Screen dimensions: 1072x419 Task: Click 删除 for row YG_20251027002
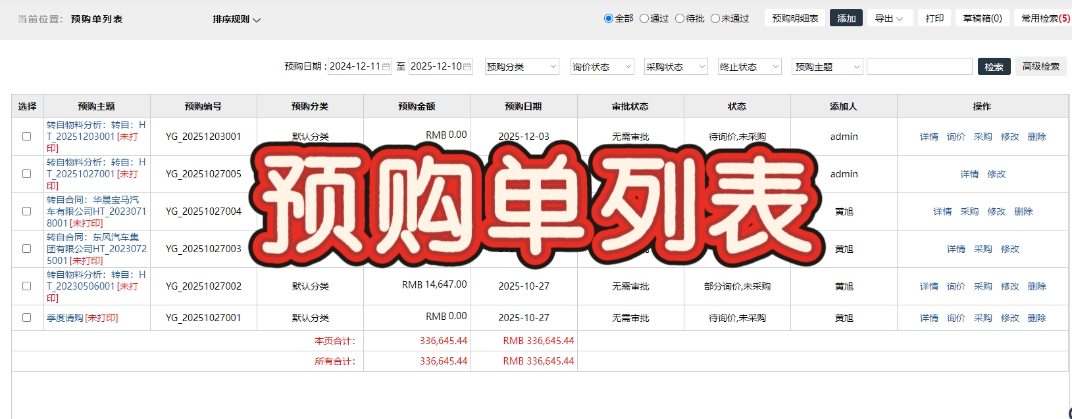point(1037,286)
